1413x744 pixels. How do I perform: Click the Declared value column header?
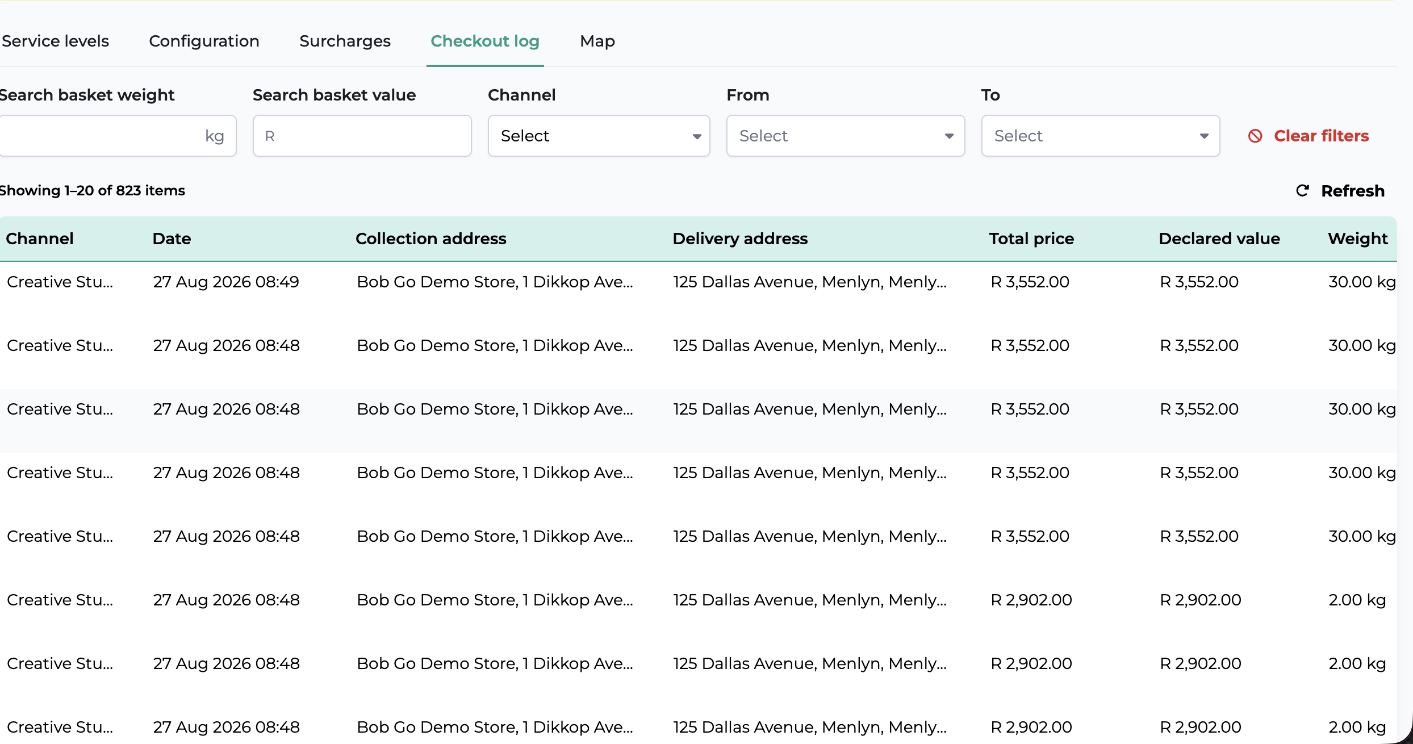point(1219,239)
